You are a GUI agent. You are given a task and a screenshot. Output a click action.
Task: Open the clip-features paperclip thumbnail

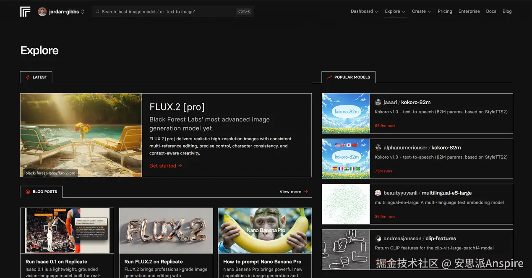(x=346, y=249)
